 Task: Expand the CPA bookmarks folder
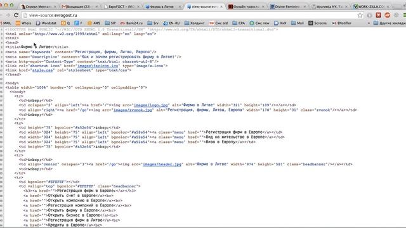239,23
